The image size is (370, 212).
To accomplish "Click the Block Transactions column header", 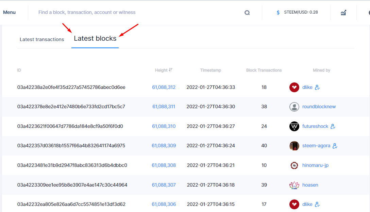I will click(264, 70).
